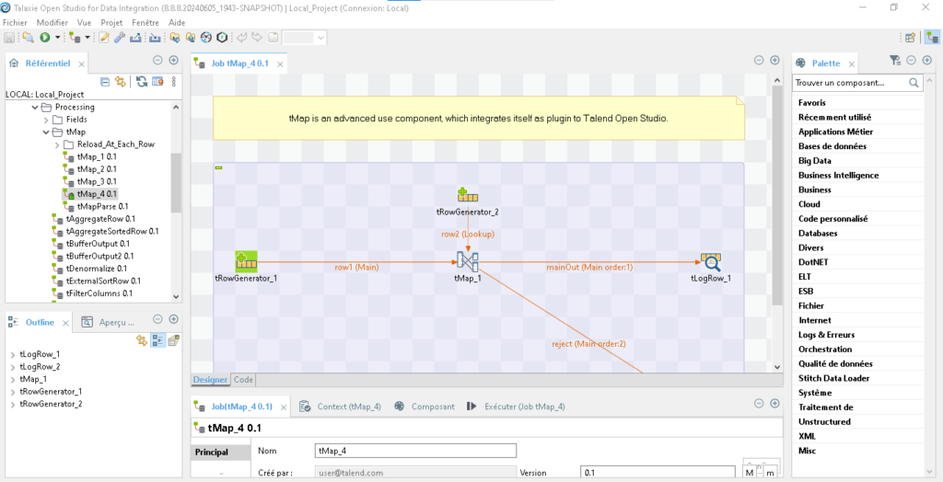The height and width of the screenshot is (482, 943).
Task: Toggle the Outline tree view mode icon
Action: point(157,340)
